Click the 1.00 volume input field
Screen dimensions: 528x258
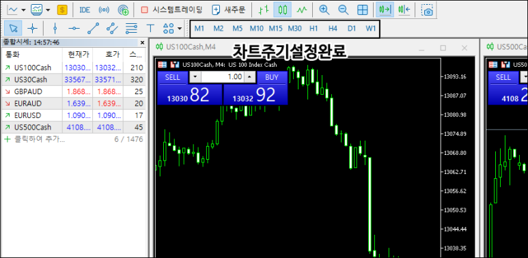point(222,77)
